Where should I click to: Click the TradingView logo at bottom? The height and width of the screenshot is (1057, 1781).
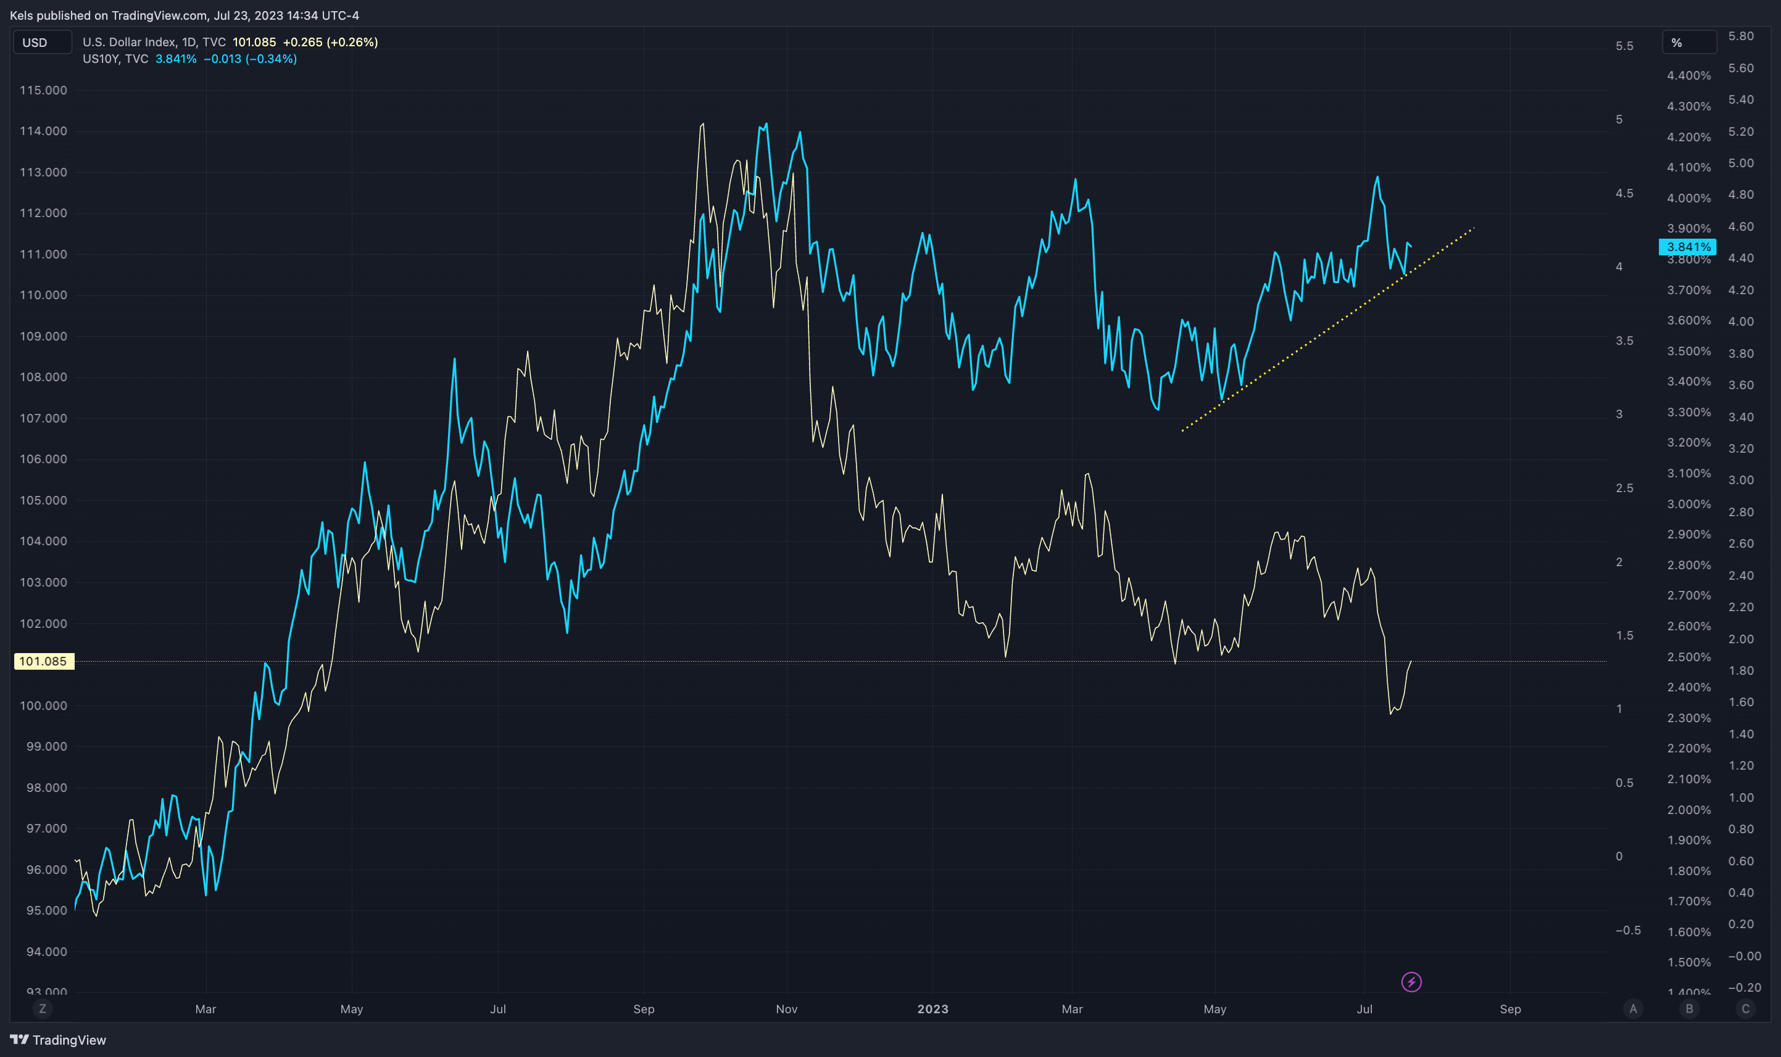58,1040
